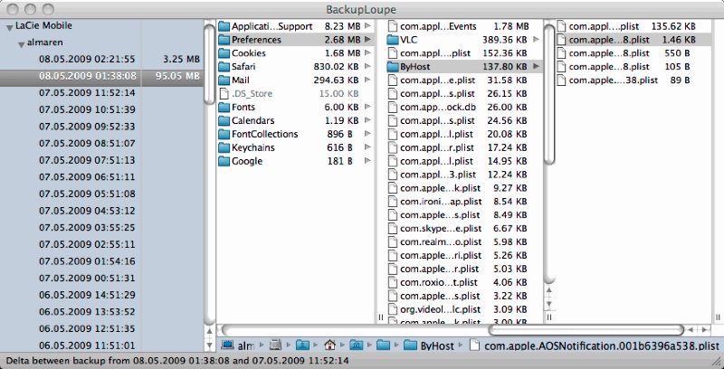
Task: Select backup 06.05.2009 14:51:29
Action: coord(87,295)
